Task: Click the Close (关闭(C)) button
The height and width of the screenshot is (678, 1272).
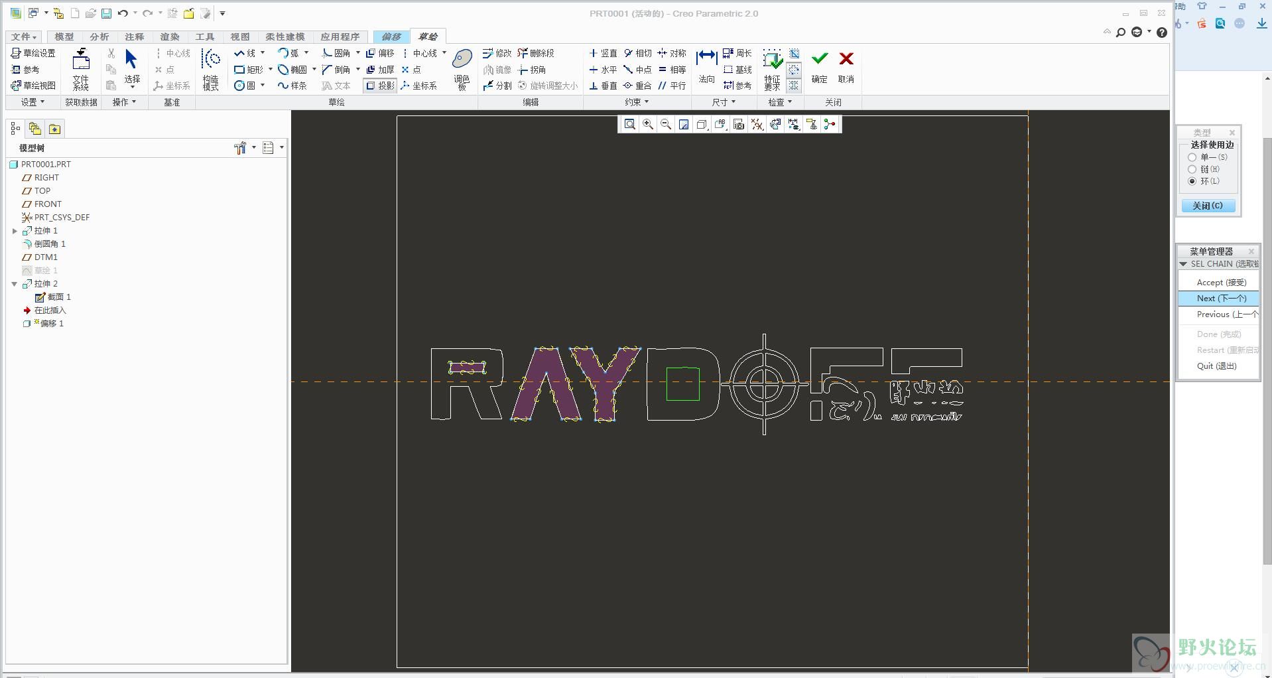Action: [1208, 206]
